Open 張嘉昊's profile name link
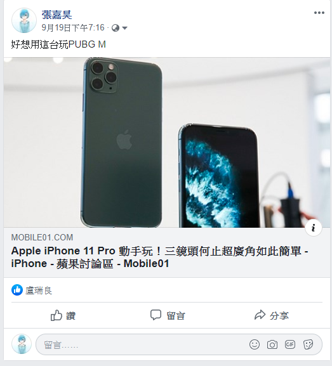This screenshot has width=332, height=366. (56, 15)
